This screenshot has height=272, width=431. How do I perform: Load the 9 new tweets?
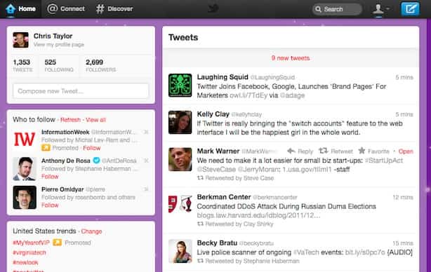291,58
